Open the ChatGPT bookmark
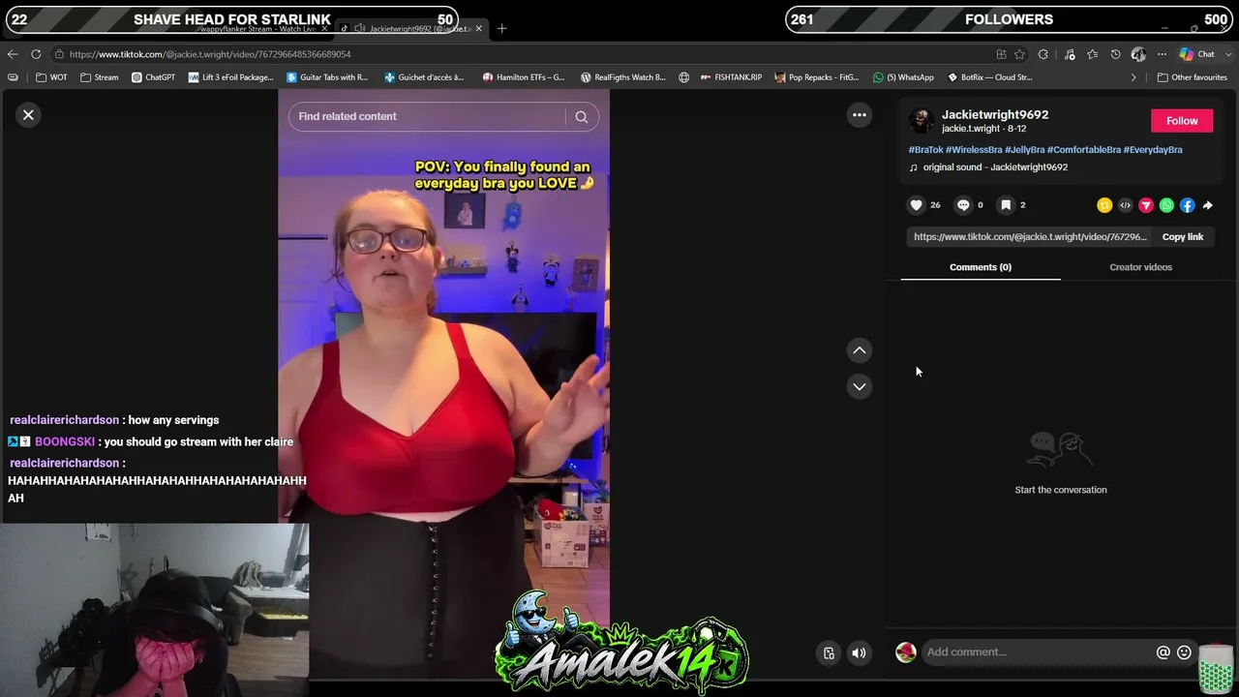The height and width of the screenshot is (697, 1239). (153, 77)
